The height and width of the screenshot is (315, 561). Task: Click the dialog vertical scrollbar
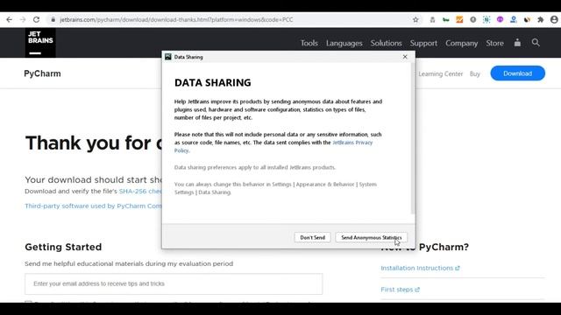click(413, 138)
